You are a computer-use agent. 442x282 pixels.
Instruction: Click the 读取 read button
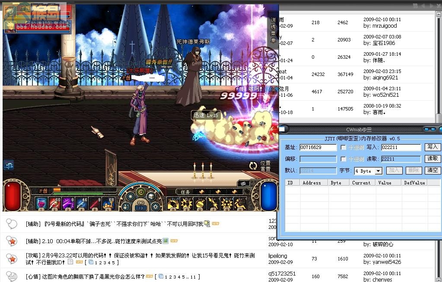tap(432, 158)
